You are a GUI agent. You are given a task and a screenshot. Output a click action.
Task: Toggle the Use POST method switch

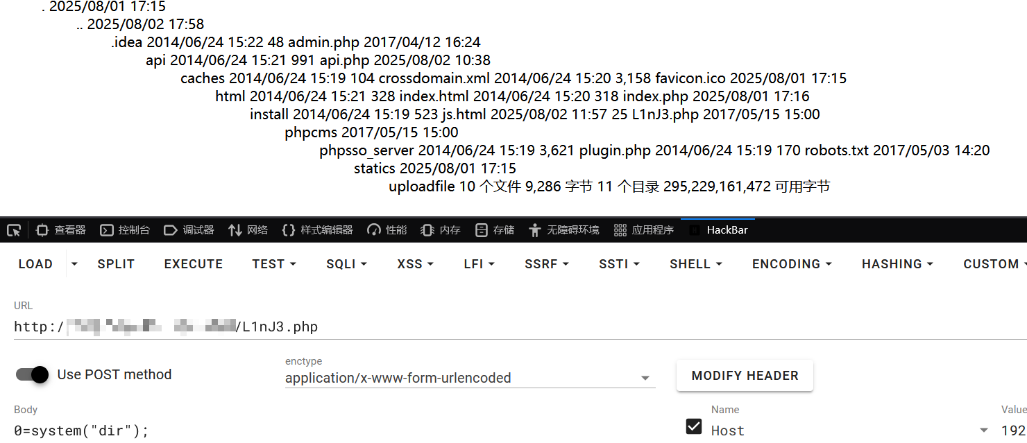[33, 374]
